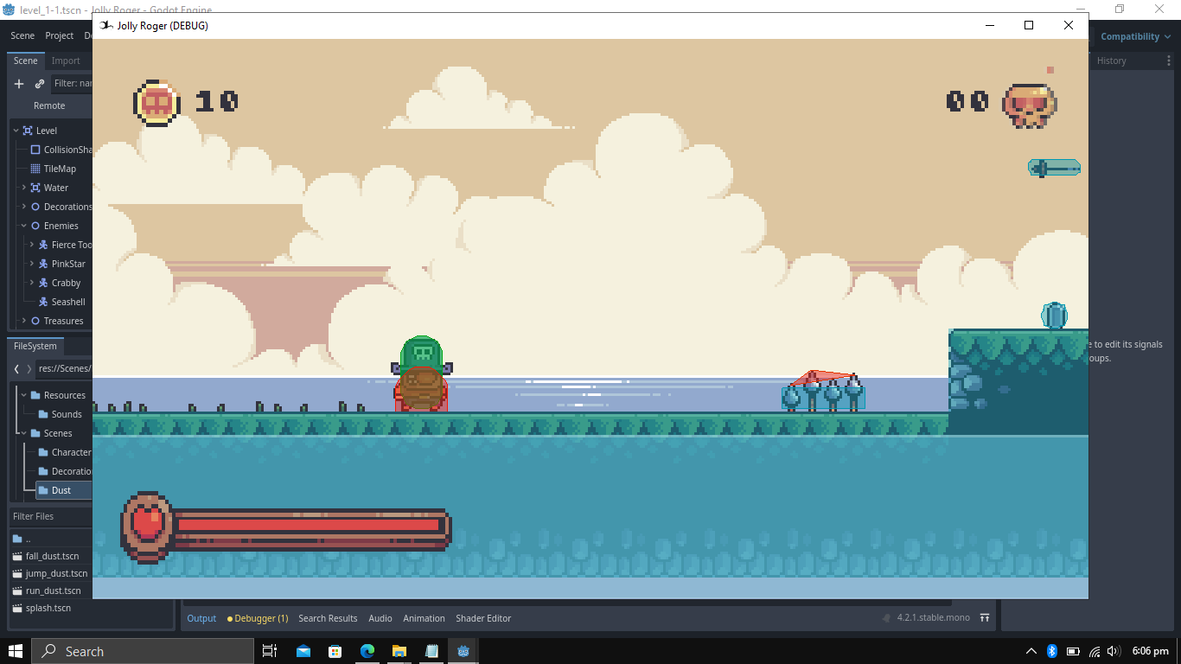
Task: Expand the bottom panel with the arrows icon
Action: tap(984, 618)
